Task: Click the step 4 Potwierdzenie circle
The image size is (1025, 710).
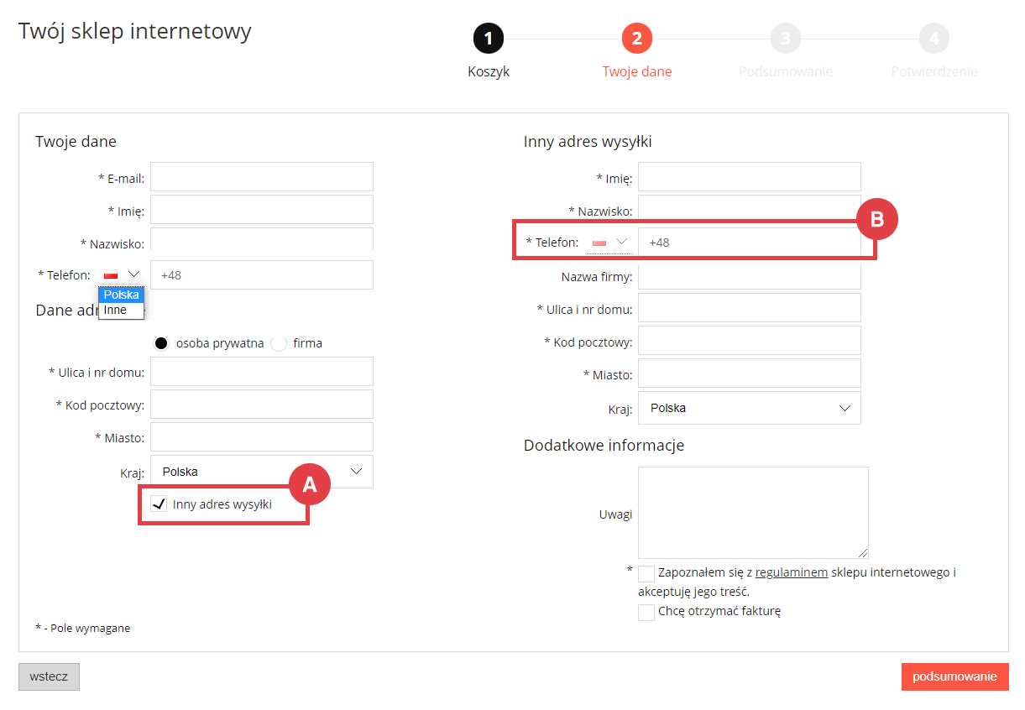Action: pyautogui.click(x=933, y=39)
